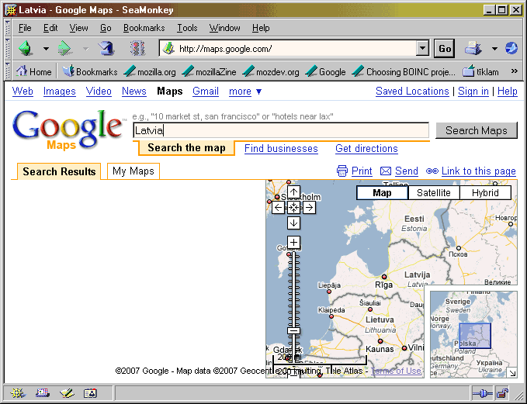Click the URL address field
Image resolution: width=527 pixels, height=404 pixels.
[296, 49]
